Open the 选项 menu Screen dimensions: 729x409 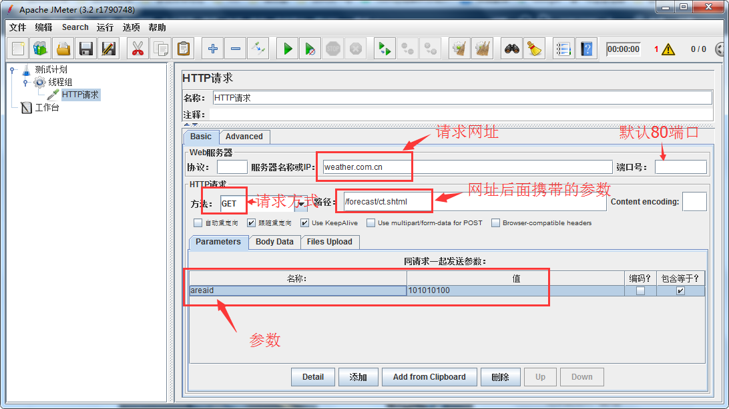tap(131, 27)
